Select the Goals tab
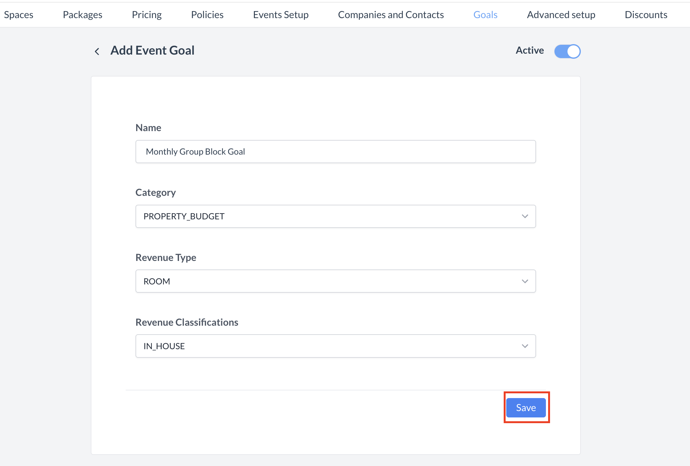The width and height of the screenshot is (690, 466). pyautogui.click(x=485, y=15)
